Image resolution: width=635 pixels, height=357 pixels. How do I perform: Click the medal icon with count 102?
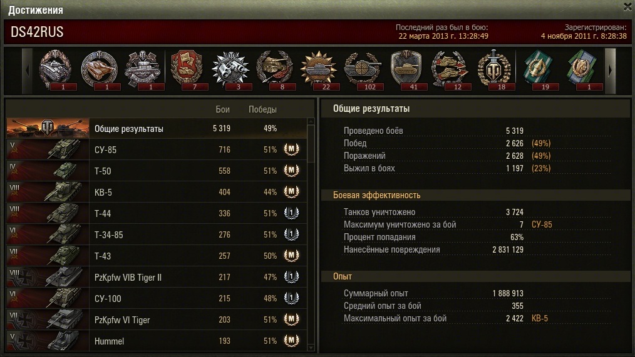pyautogui.click(x=363, y=69)
